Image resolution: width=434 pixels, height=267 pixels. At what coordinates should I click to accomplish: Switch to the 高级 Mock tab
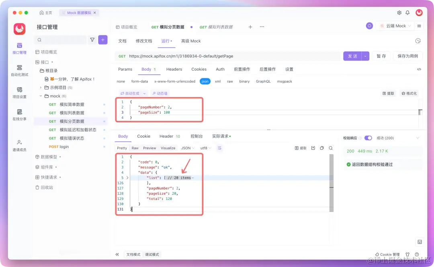[191, 41]
